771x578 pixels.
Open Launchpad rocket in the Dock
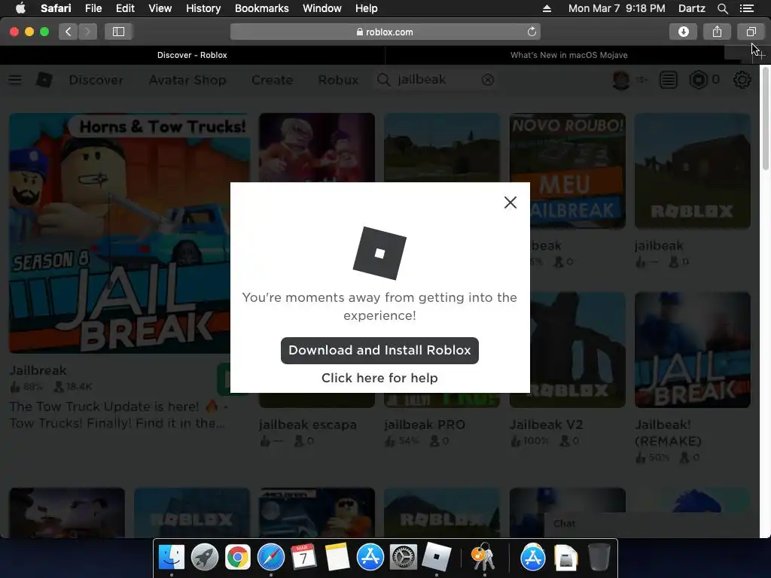pos(205,557)
